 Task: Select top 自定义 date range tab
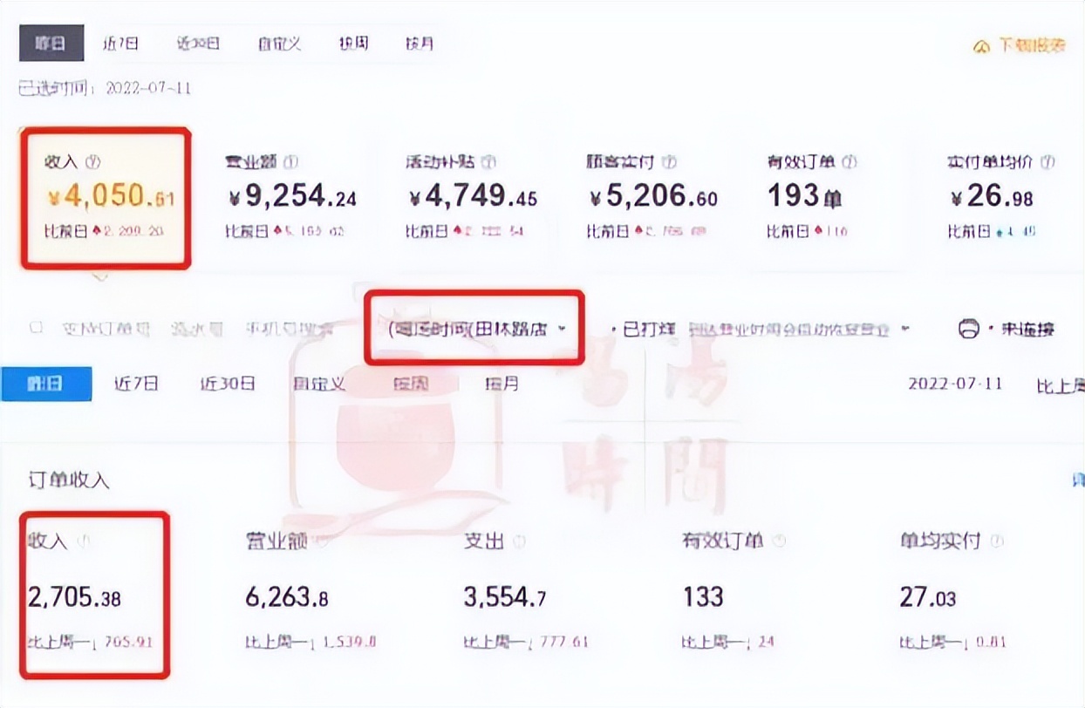click(279, 44)
